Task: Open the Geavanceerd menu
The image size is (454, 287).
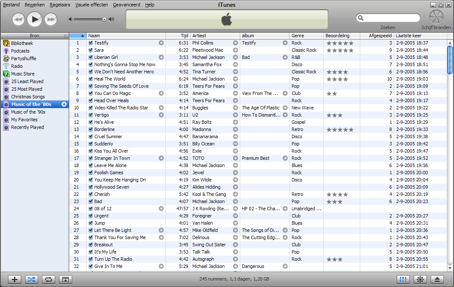Action: pyautogui.click(x=126, y=5)
